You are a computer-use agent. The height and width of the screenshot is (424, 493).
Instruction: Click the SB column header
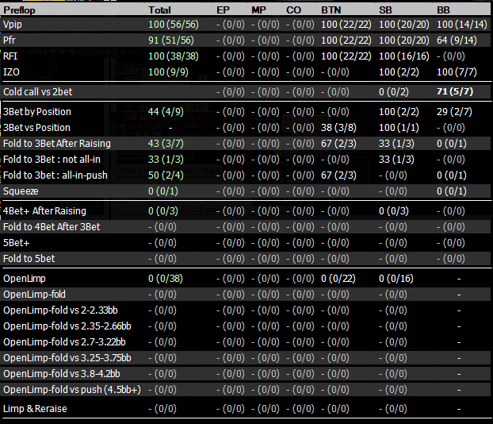(x=385, y=10)
